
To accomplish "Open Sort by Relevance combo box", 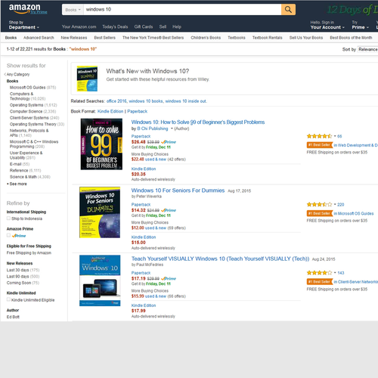I will (367, 49).
